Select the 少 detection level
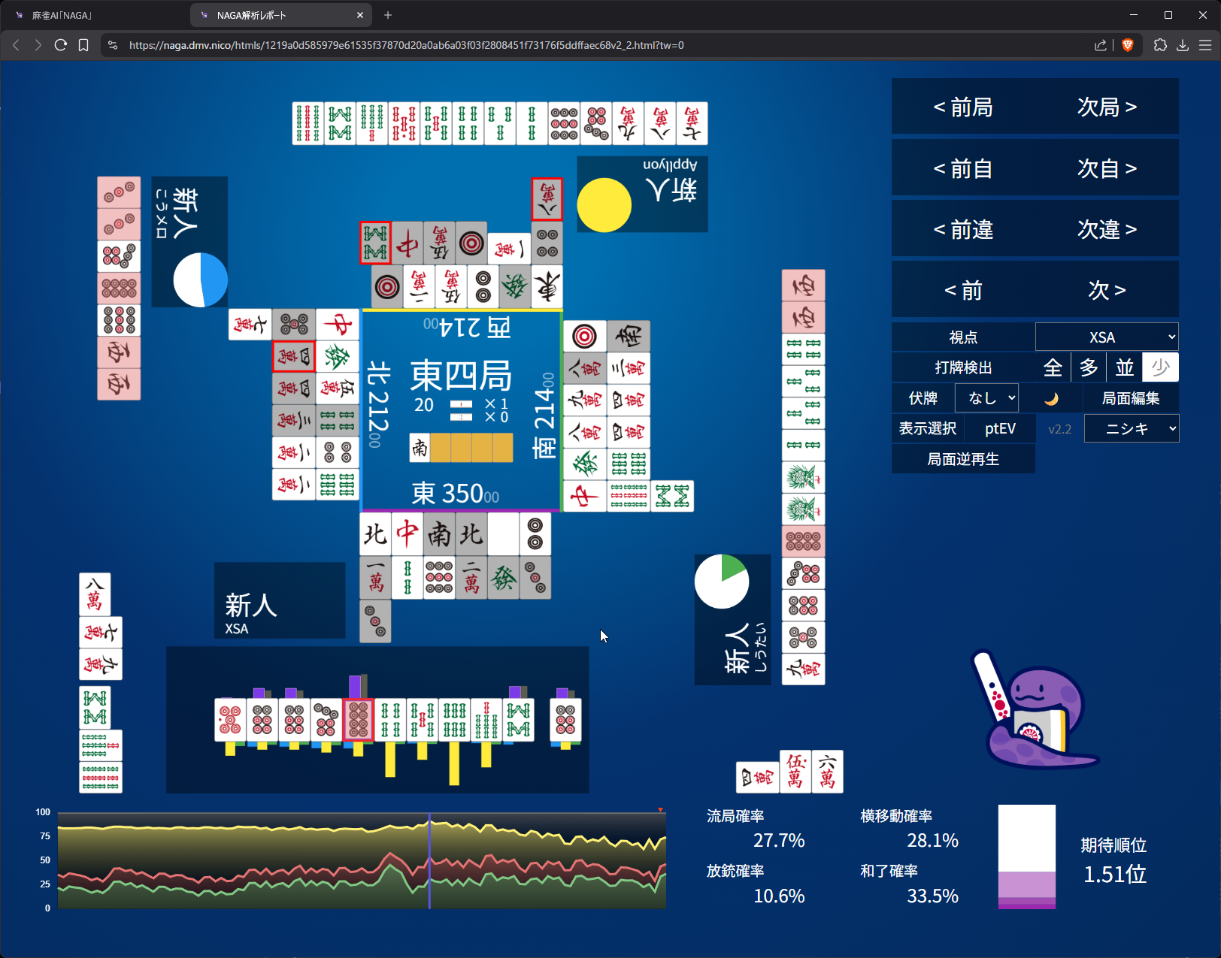Viewport: 1221px width, 958px height. (x=1160, y=367)
